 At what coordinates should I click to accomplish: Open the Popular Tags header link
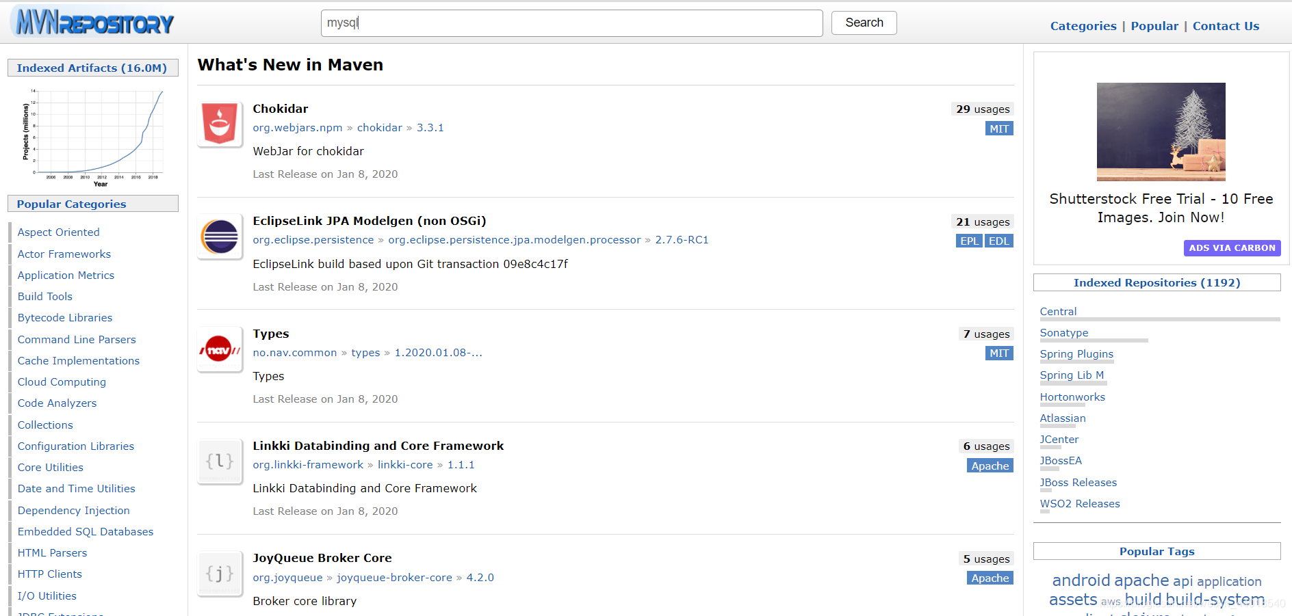pyautogui.click(x=1157, y=551)
